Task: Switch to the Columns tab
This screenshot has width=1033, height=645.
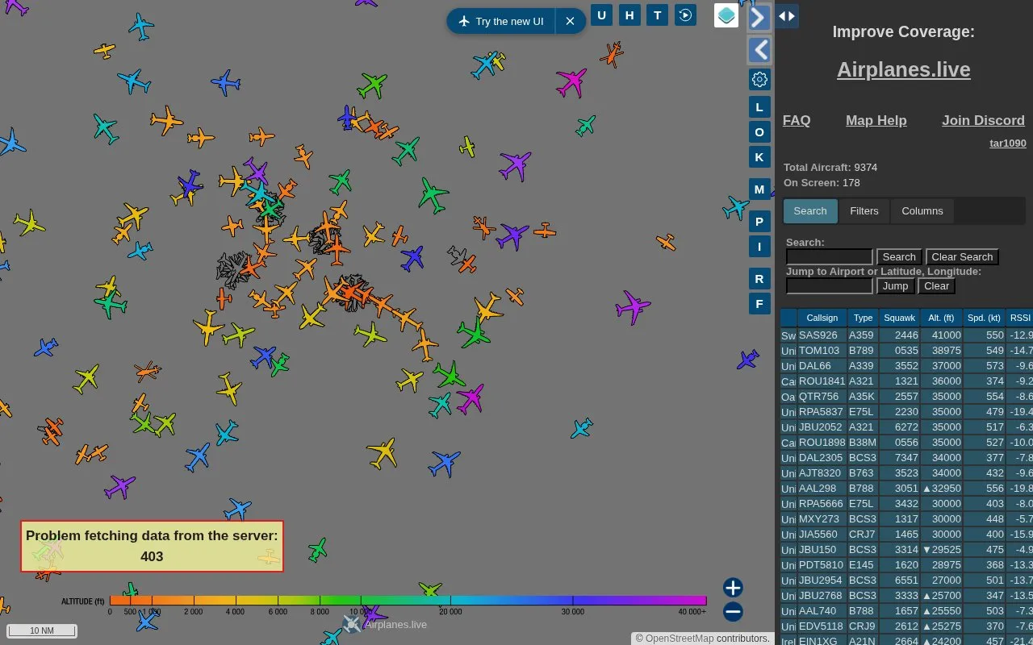Action: (922, 211)
